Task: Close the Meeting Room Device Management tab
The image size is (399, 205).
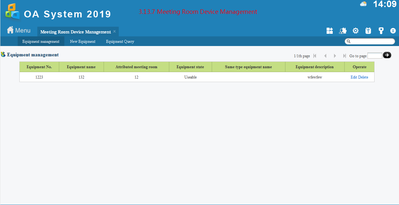Action: coord(115,32)
